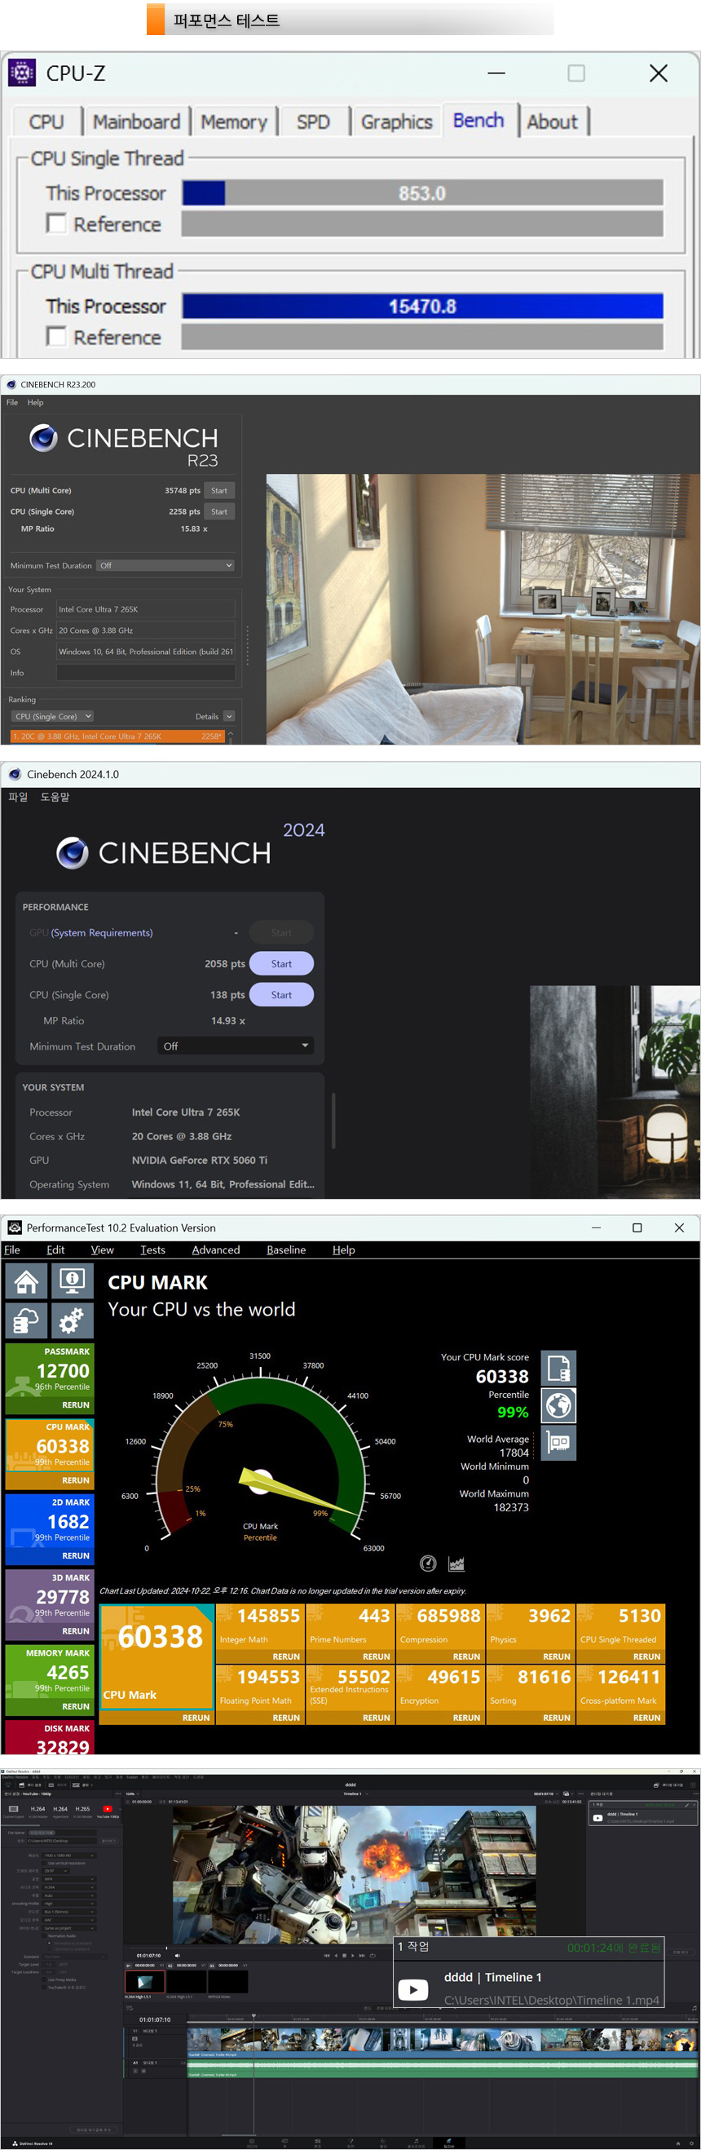Switch to the Mainboard tab in CPU-Z
701x2154 pixels.
136,122
